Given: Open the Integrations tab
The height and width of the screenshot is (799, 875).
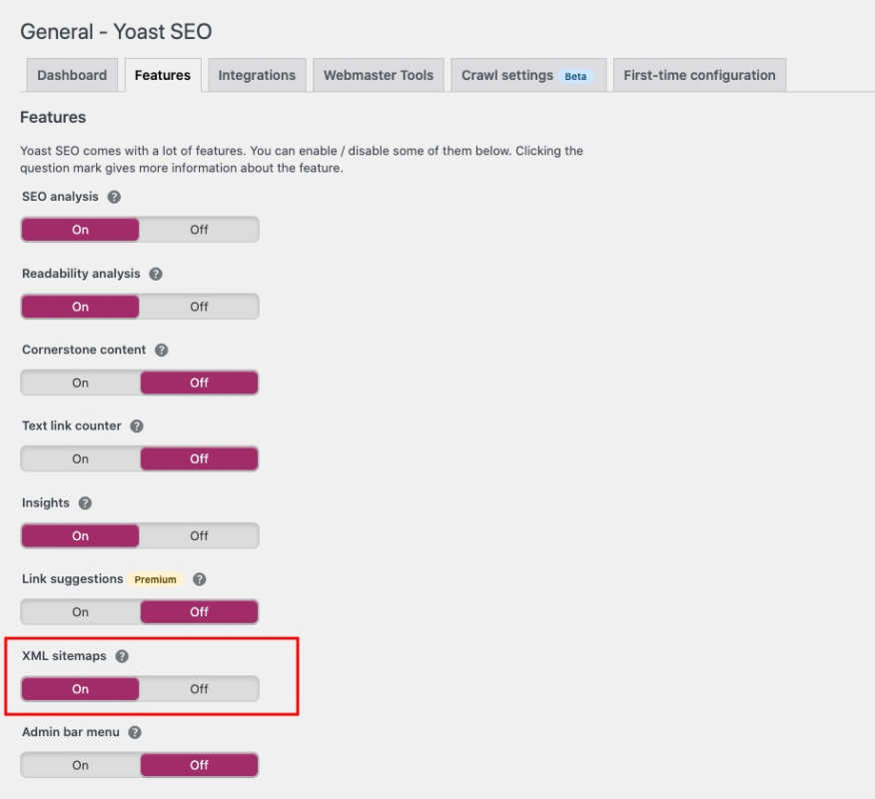Looking at the screenshot, I should [257, 76].
